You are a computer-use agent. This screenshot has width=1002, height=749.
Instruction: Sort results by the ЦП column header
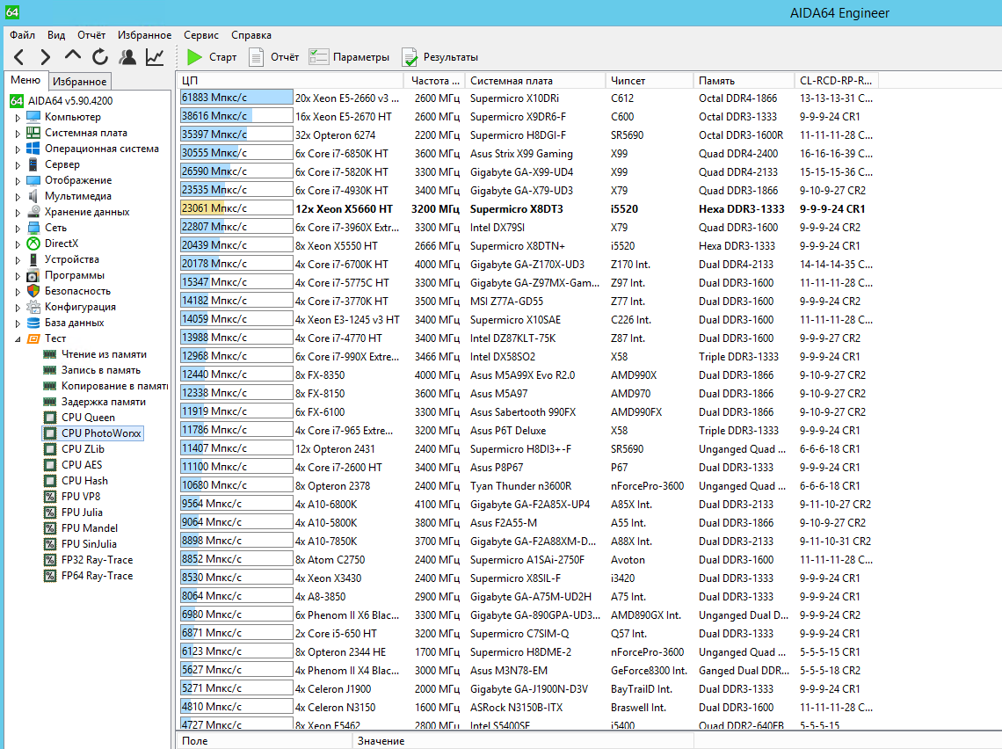point(290,81)
